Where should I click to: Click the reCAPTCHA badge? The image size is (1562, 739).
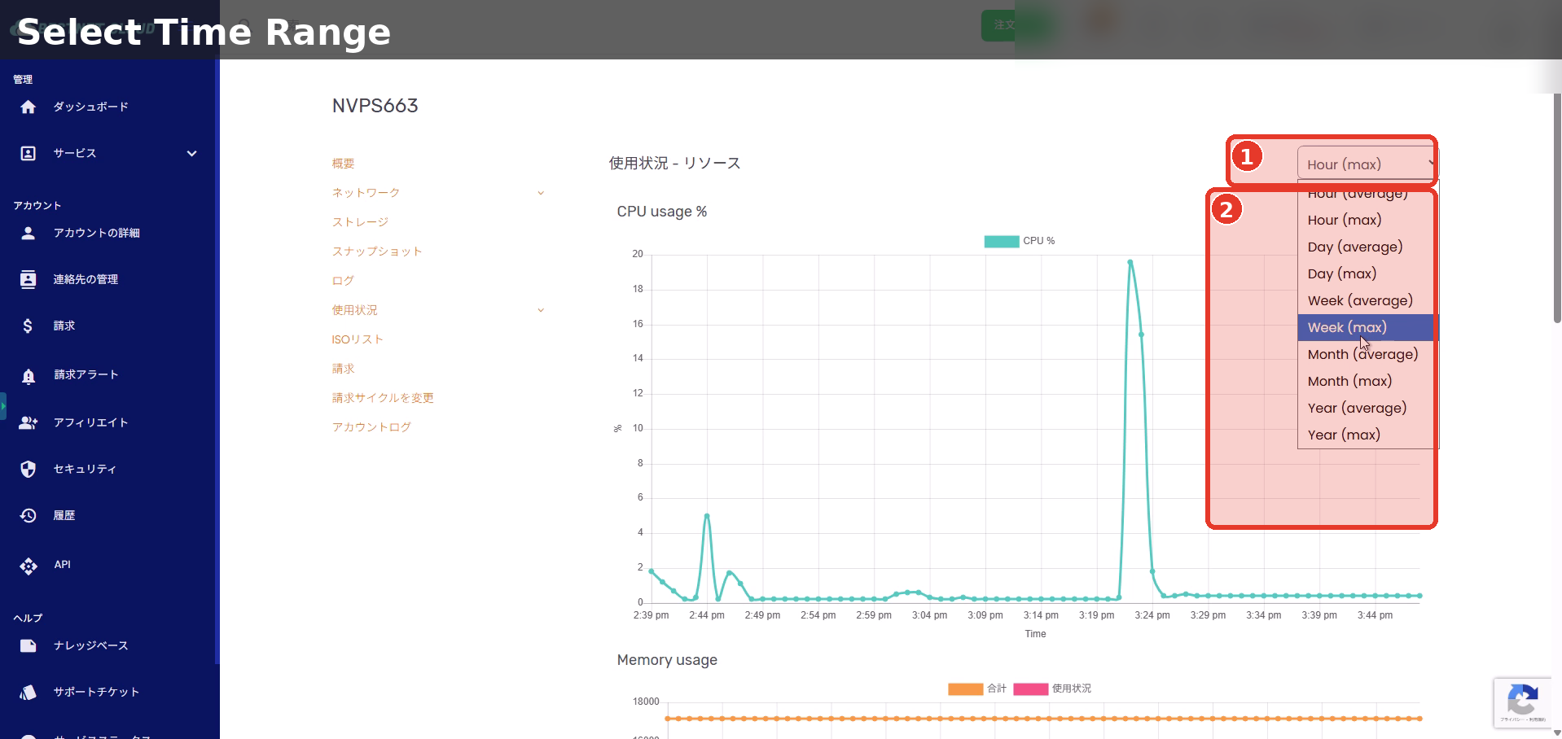click(x=1522, y=702)
